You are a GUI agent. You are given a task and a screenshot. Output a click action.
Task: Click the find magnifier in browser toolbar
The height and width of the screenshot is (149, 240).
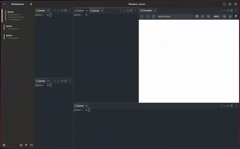click(202, 17)
